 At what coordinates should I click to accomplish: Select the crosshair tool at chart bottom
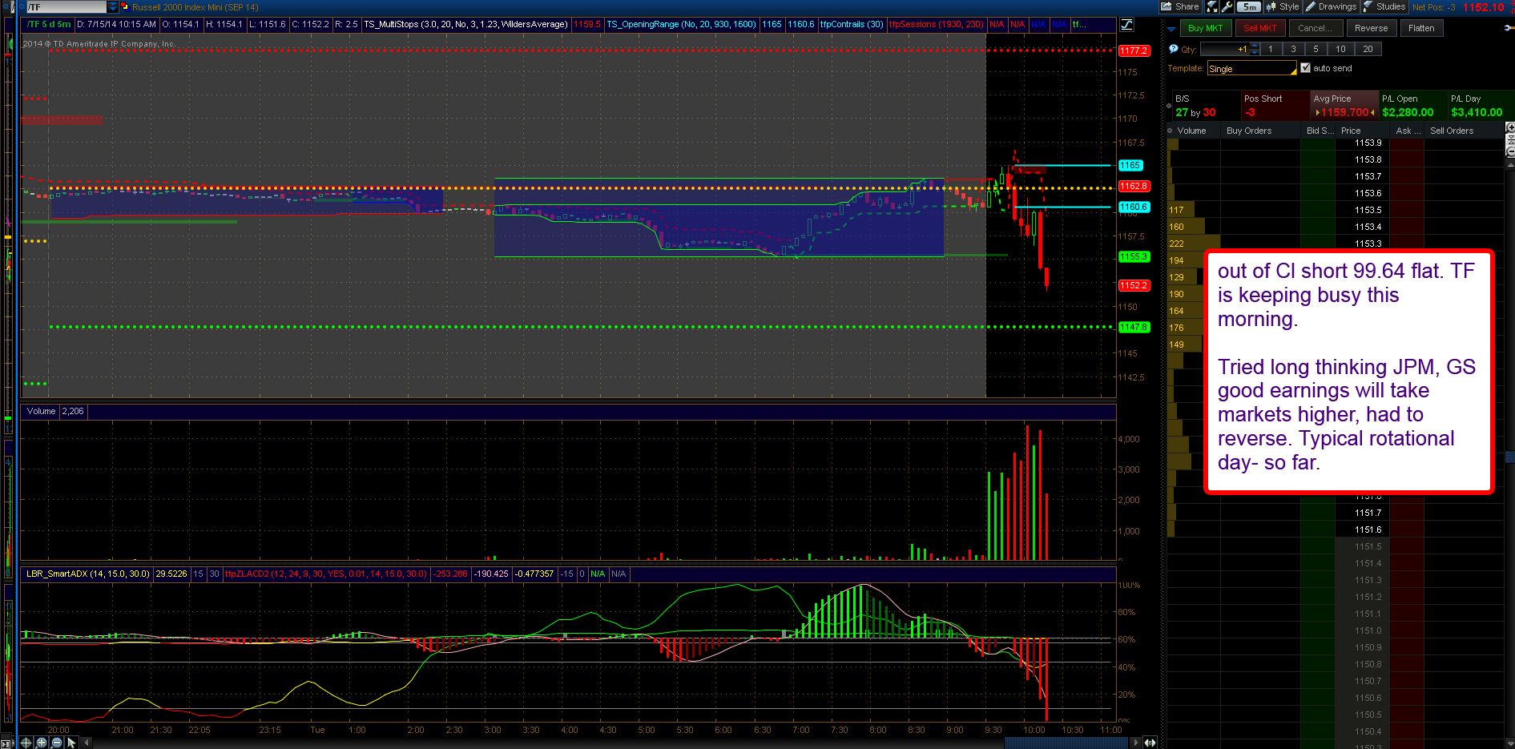pos(26,743)
